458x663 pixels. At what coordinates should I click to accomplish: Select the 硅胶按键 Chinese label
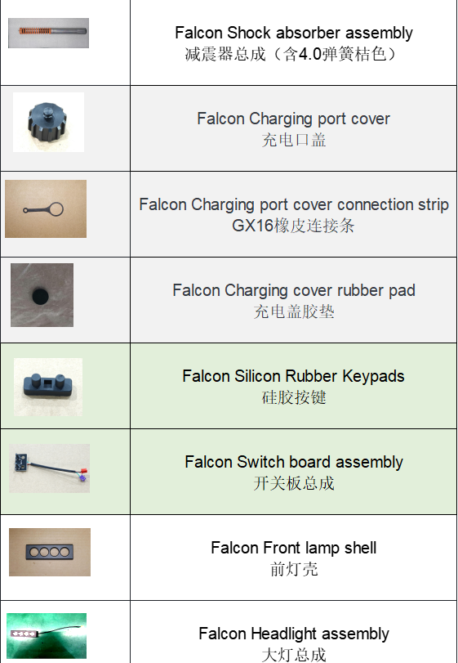point(294,397)
